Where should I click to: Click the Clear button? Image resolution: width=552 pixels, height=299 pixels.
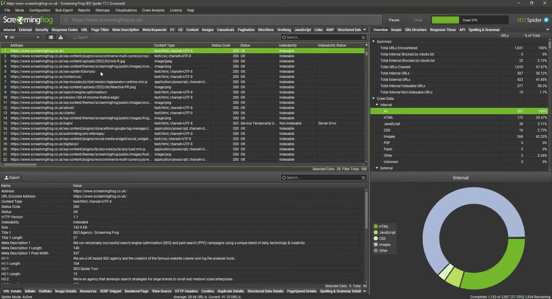pyautogui.click(x=418, y=20)
